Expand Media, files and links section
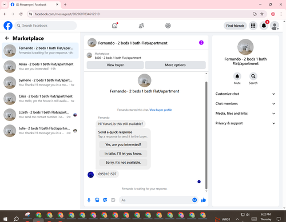 tap(245, 114)
